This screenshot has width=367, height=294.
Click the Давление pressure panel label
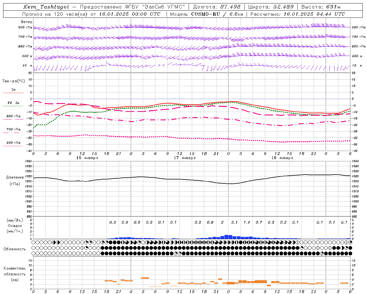click(x=15, y=177)
